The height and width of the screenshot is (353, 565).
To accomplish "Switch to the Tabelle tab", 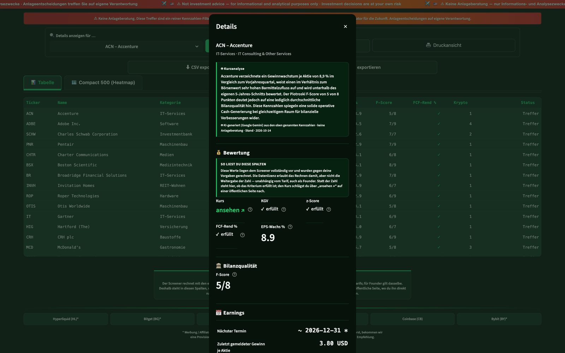I will (x=42, y=83).
